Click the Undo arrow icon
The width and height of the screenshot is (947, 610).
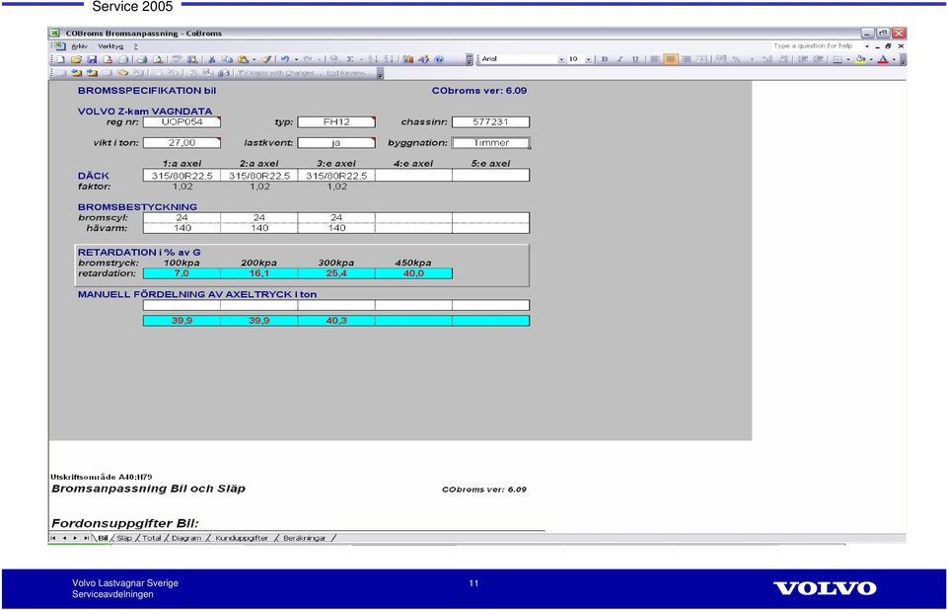point(285,59)
